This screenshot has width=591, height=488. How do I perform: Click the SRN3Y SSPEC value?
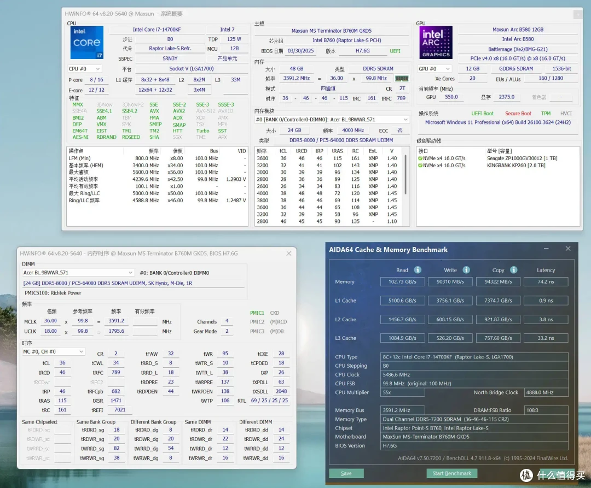170,58
